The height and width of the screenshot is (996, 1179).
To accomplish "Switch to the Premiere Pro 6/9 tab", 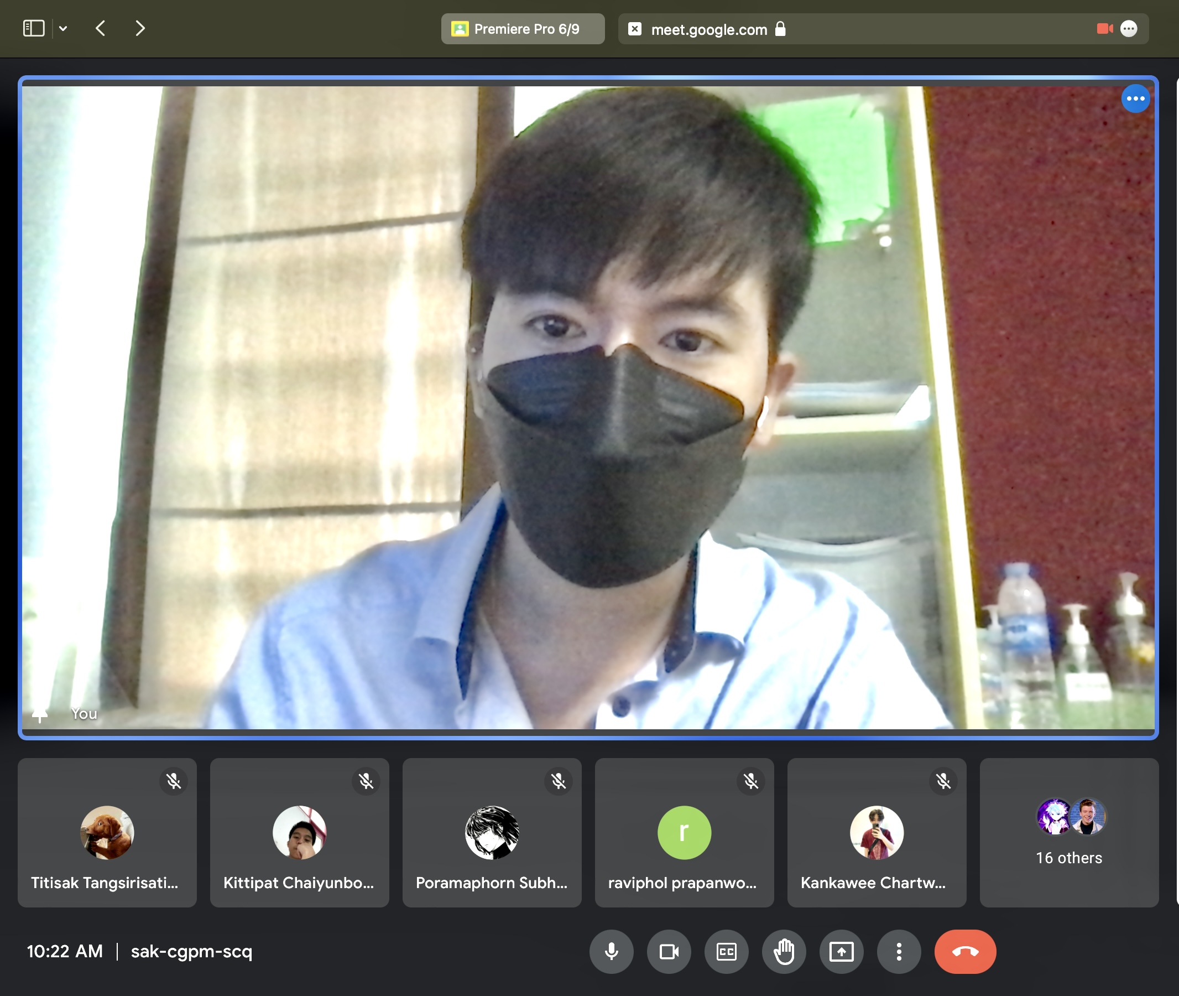I will coord(523,29).
